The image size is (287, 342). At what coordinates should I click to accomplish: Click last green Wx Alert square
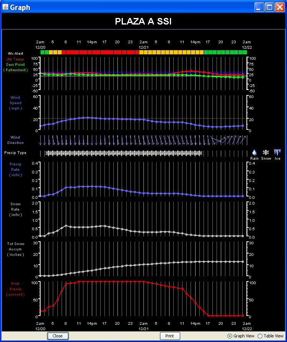coord(245,52)
